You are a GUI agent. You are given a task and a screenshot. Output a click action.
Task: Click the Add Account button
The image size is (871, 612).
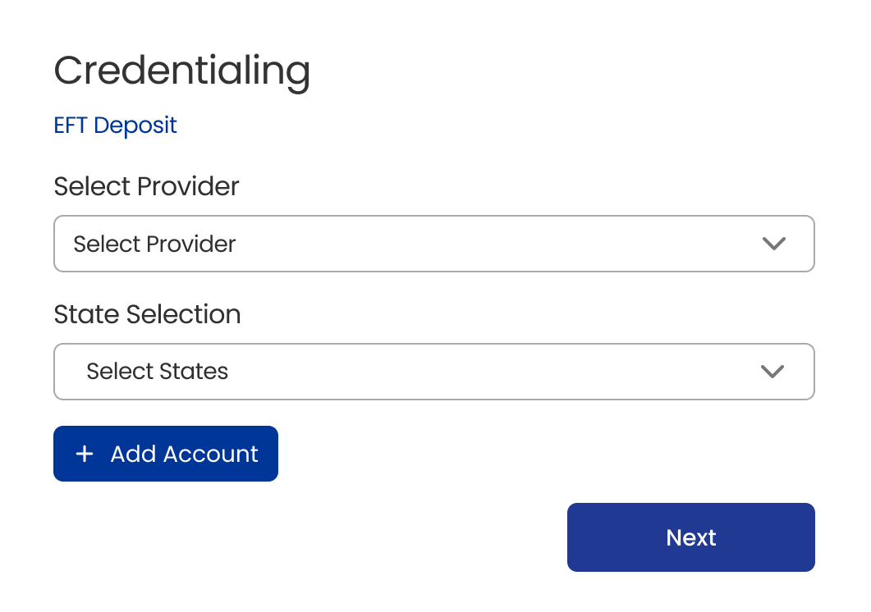[166, 454]
